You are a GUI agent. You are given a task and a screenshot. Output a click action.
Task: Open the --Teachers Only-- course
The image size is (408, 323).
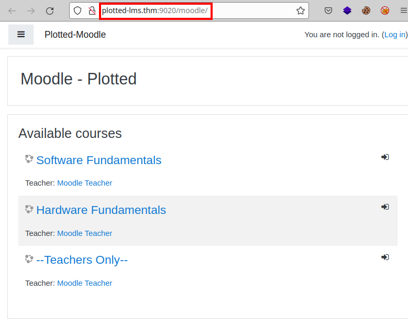click(x=82, y=260)
